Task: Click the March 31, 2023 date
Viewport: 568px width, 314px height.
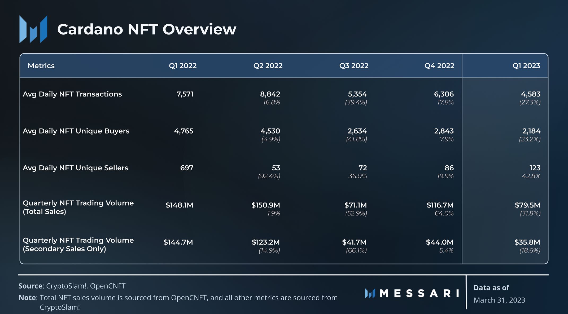Action: (499, 300)
